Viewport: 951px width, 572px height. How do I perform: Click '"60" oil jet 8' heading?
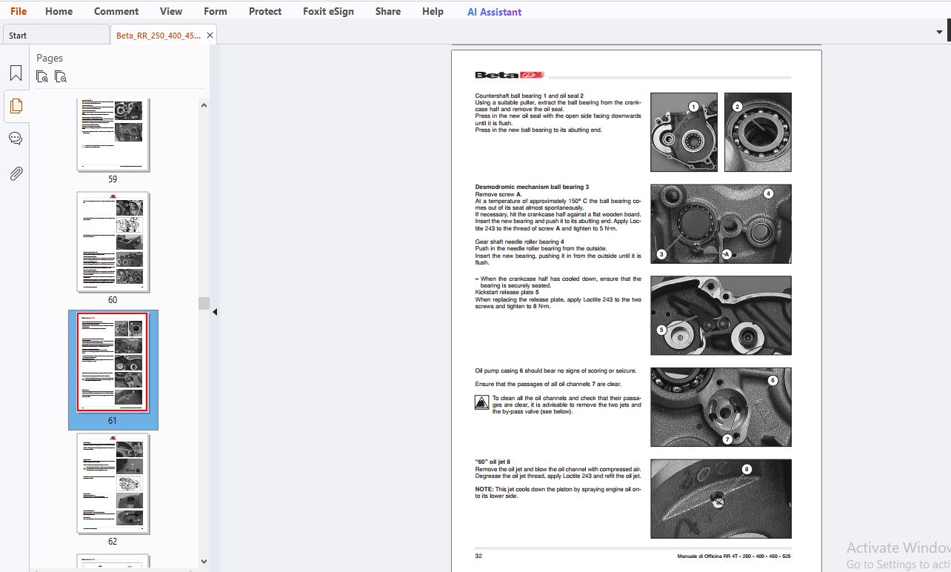coord(493,462)
